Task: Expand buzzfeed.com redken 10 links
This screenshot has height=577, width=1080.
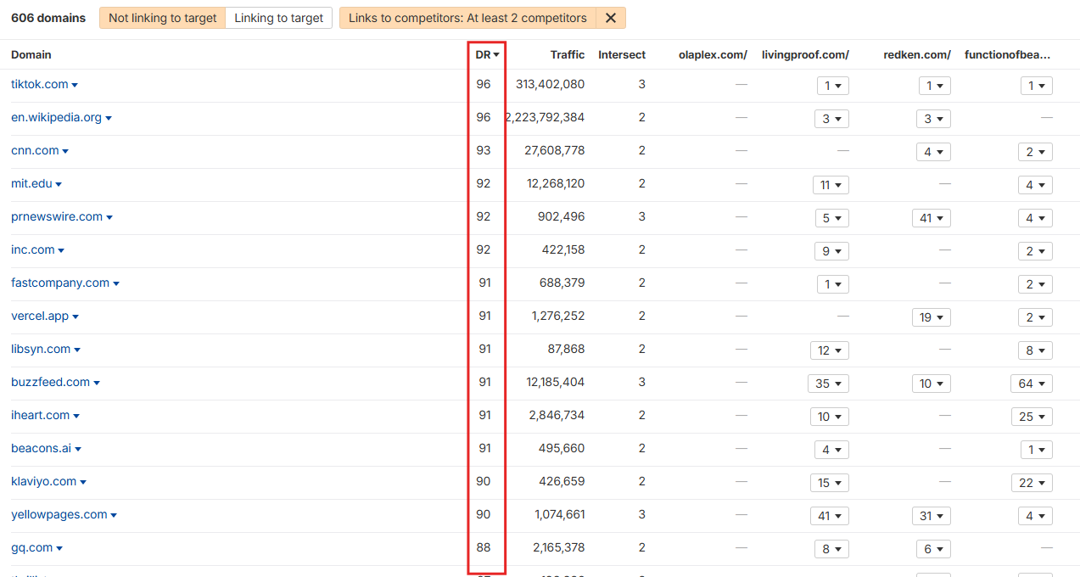Action: pos(932,384)
